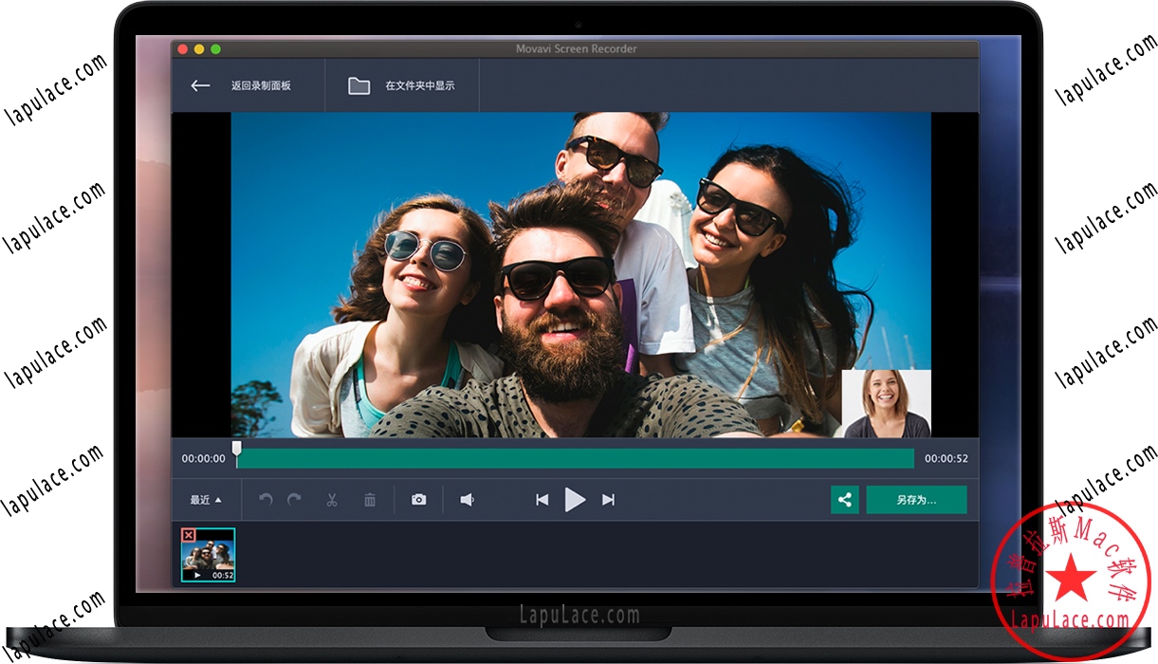This screenshot has width=1158, height=664.
Task: Delete the clip using the red X badge
Action: (189, 535)
